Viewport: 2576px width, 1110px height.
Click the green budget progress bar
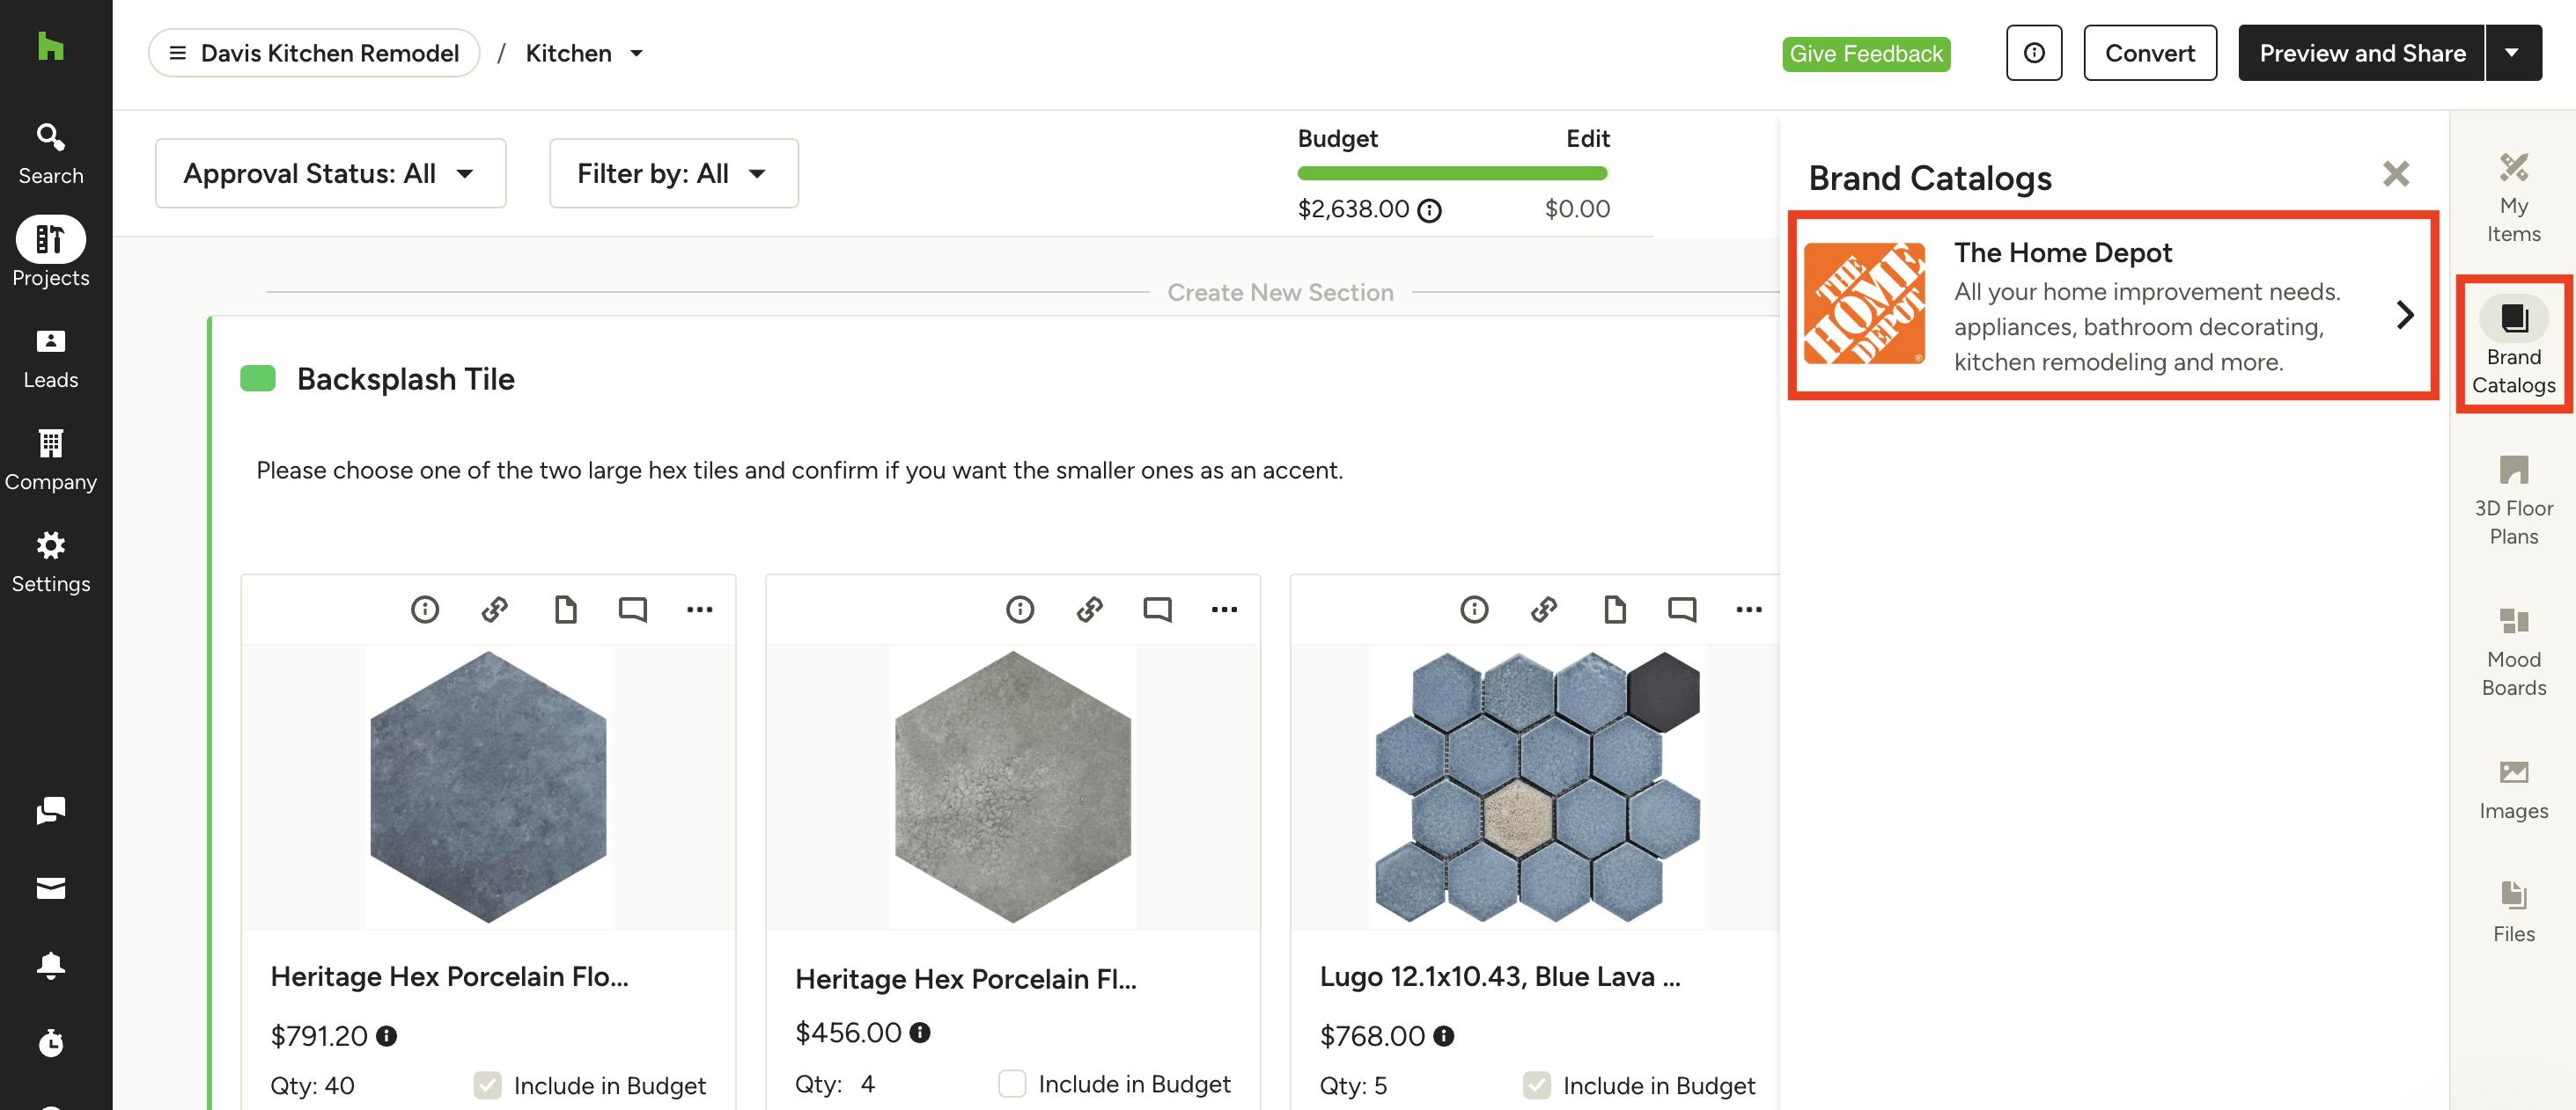[1452, 174]
